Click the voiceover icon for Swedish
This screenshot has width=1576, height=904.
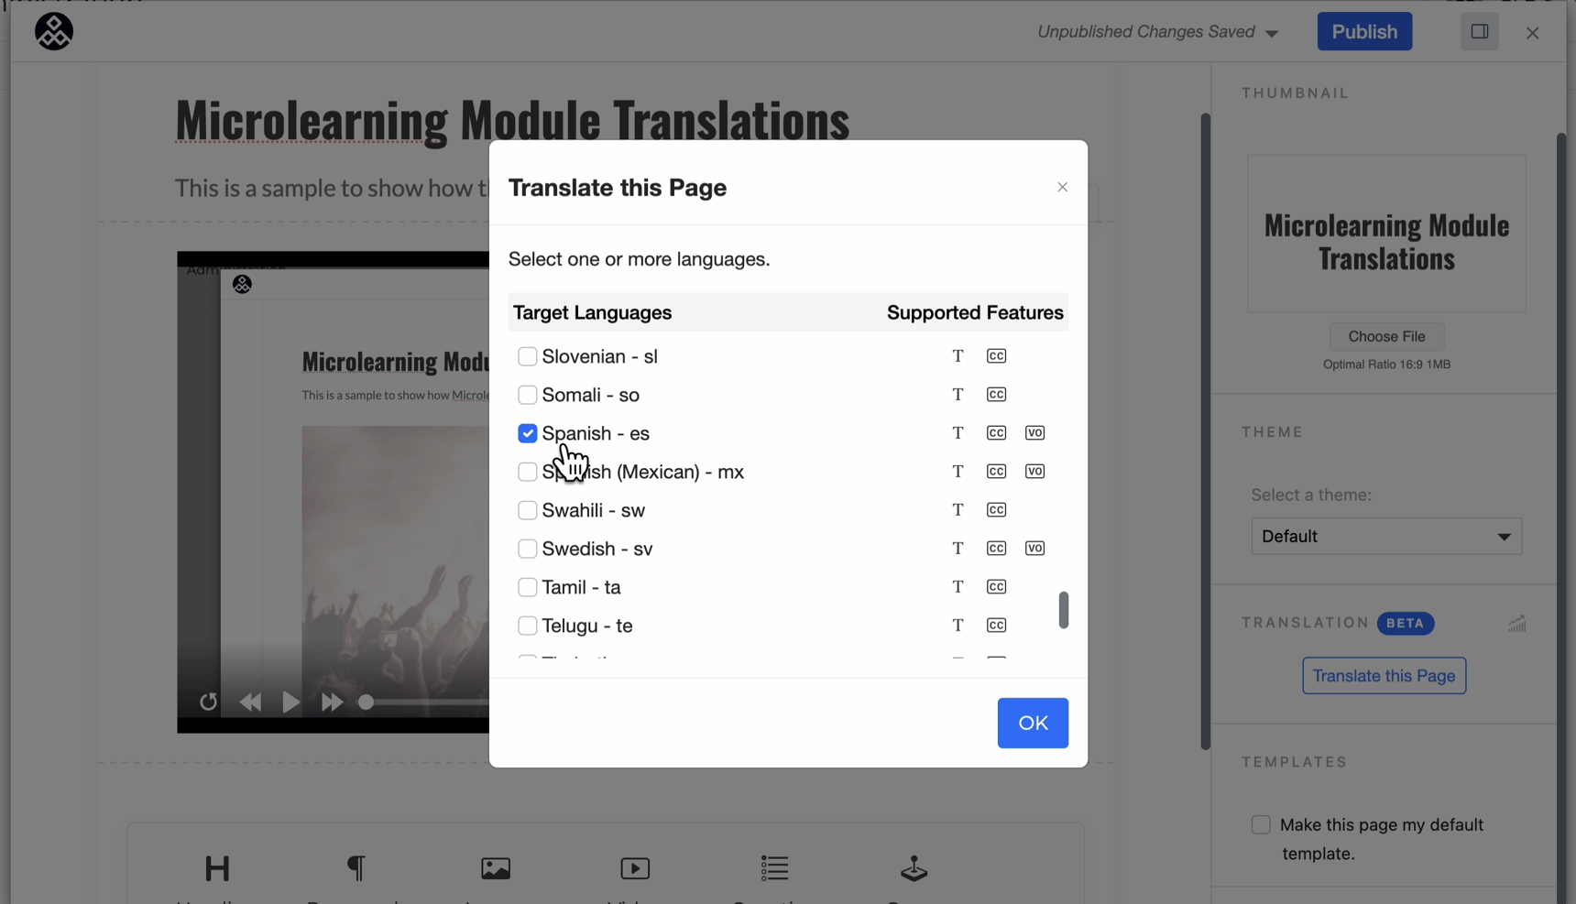[x=1035, y=549]
